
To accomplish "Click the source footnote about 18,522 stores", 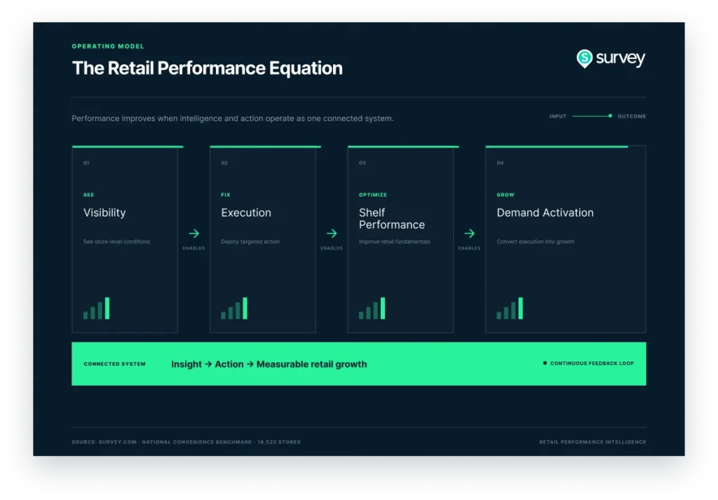I will [x=186, y=442].
